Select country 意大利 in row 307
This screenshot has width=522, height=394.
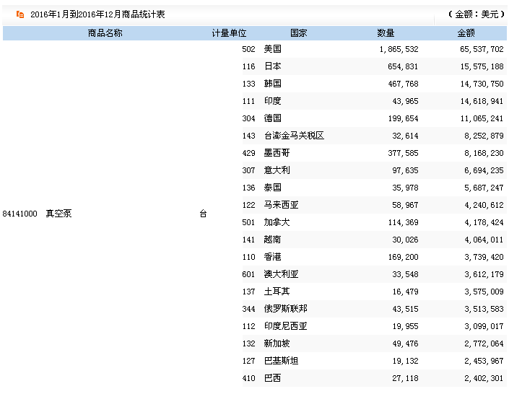(x=277, y=170)
